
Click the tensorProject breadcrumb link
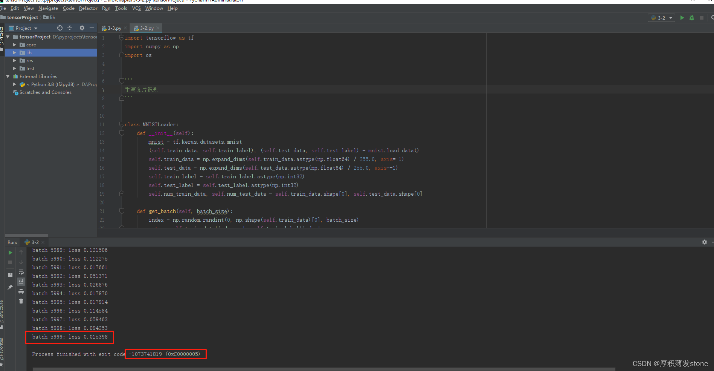tap(23, 17)
